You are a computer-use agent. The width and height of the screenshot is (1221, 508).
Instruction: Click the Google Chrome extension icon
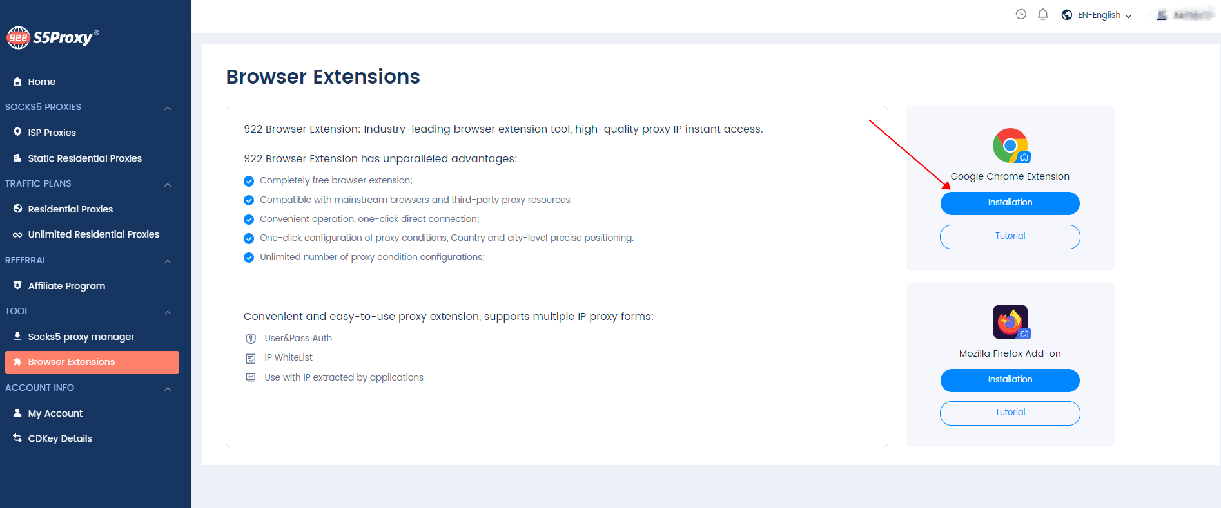pyautogui.click(x=1010, y=146)
